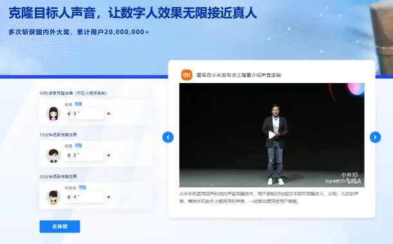Click the speaker icon on the 4-second clip
The width and height of the screenshot is (393, 244).
click(68, 197)
